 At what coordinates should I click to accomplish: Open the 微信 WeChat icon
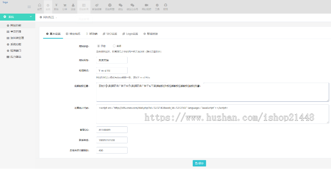[x=121, y=7]
